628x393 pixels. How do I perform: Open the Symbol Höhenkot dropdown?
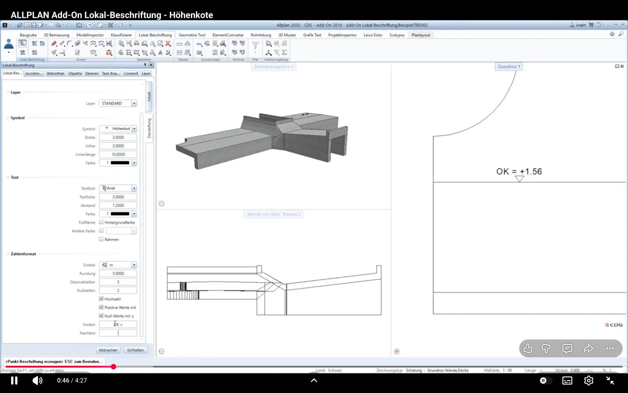tap(134, 129)
